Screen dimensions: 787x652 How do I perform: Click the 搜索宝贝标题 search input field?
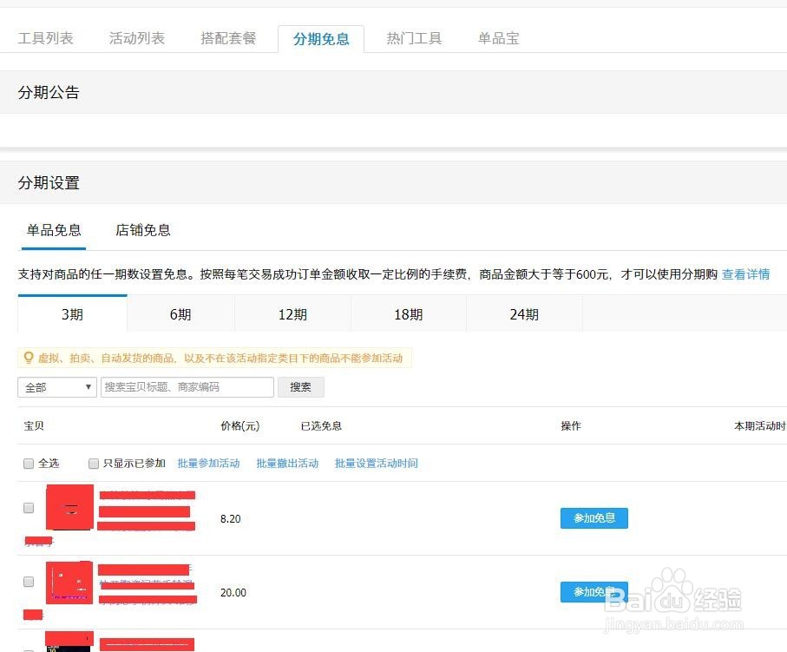187,387
